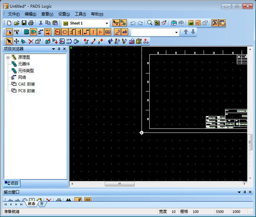Open the Sheet 1 dropdown
The image size is (256, 217).
point(107,23)
